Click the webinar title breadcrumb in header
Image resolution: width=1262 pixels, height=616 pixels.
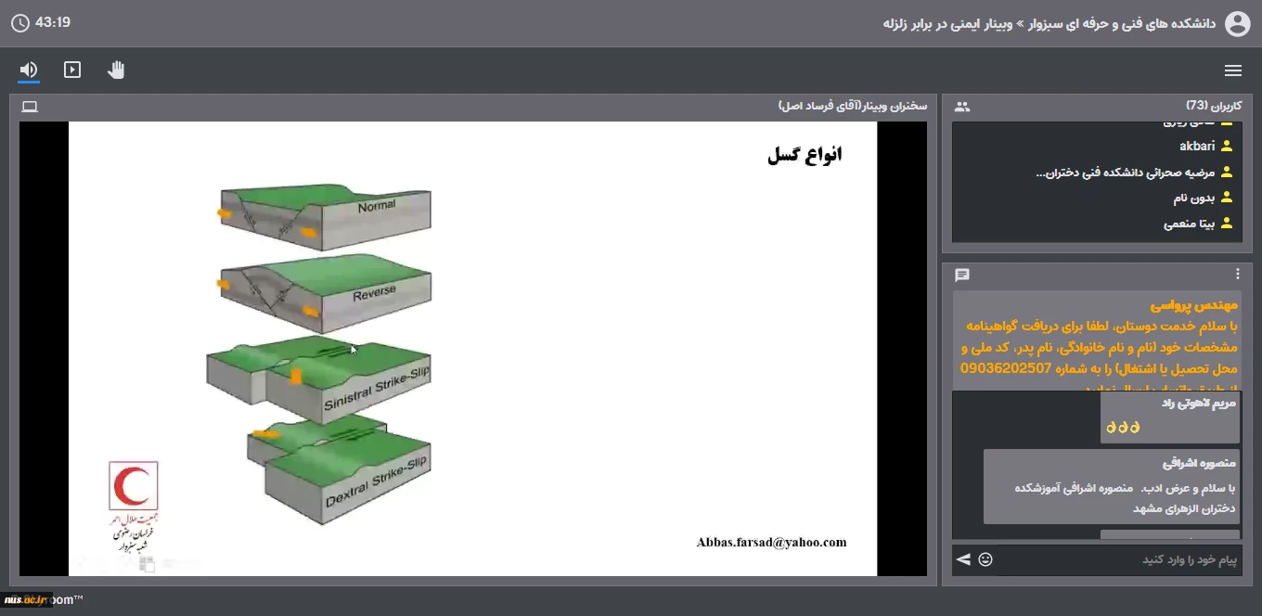point(1049,23)
